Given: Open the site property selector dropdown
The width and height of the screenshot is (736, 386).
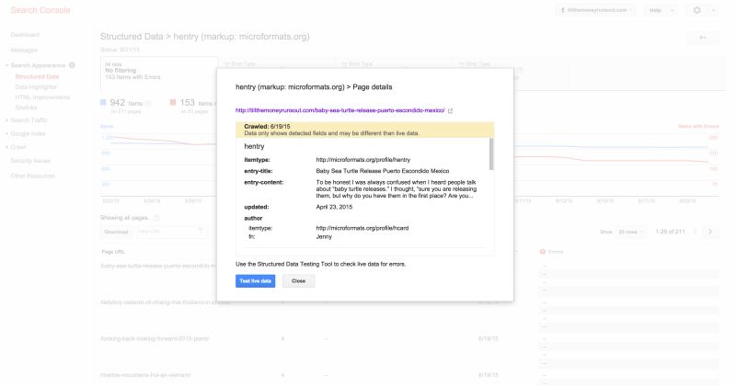Looking at the screenshot, I should coord(597,10).
